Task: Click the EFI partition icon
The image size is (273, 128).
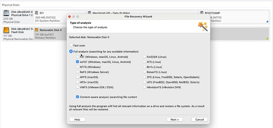Action: [x=37, y=13]
